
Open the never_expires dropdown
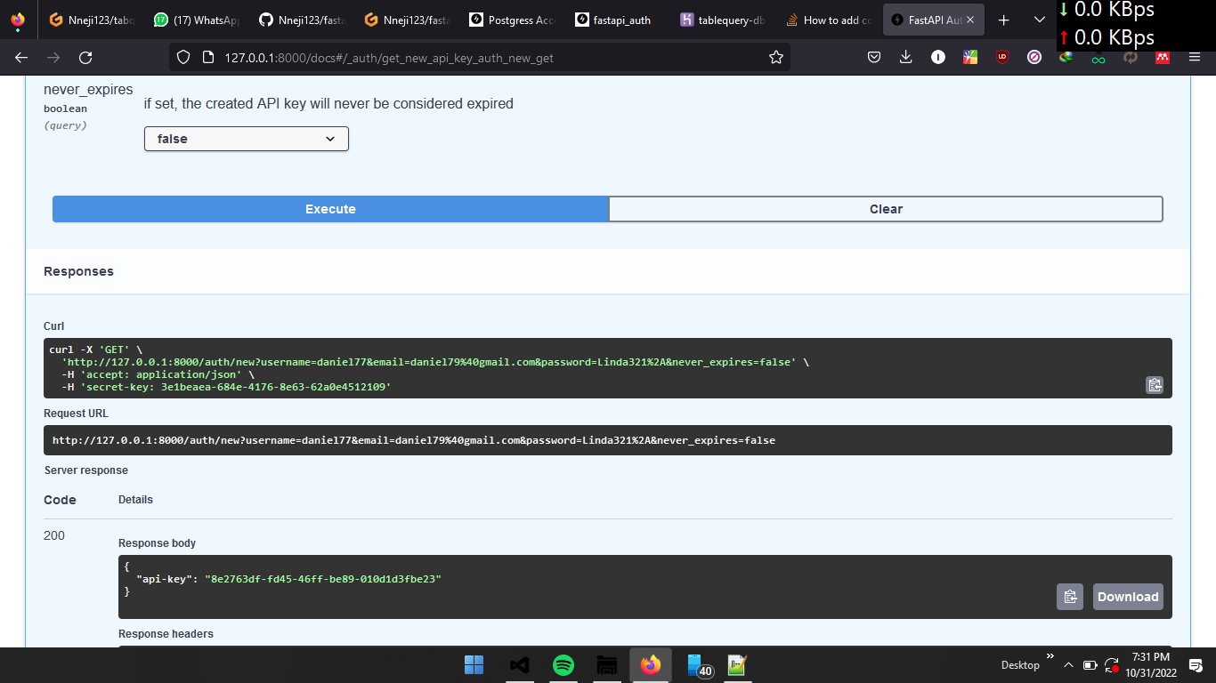(247, 139)
